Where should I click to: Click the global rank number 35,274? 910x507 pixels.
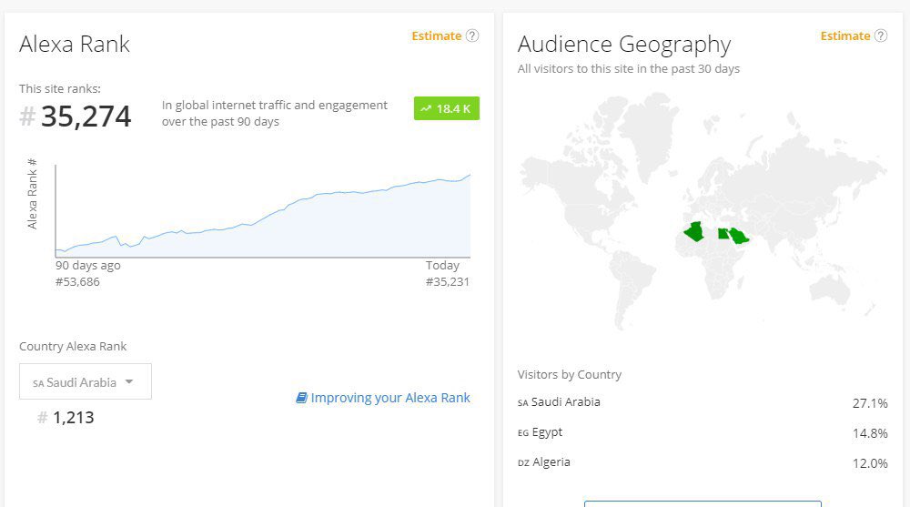(x=86, y=117)
